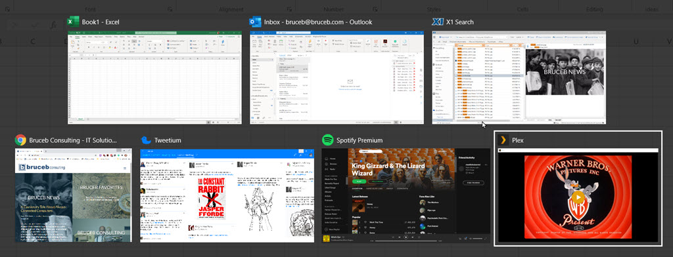Viewport: 673px width, 257px height.
Task: Select the Tweetium bird icon
Action: [146, 140]
